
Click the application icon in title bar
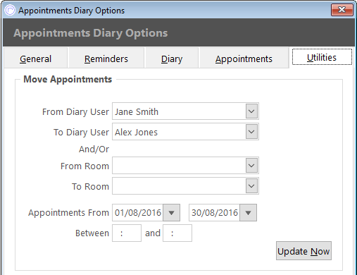pyautogui.click(x=10, y=10)
